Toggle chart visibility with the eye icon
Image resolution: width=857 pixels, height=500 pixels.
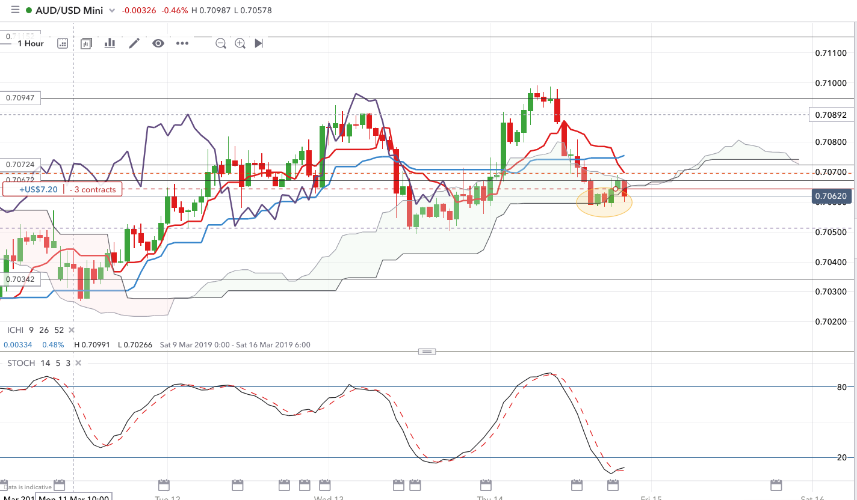(x=158, y=43)
